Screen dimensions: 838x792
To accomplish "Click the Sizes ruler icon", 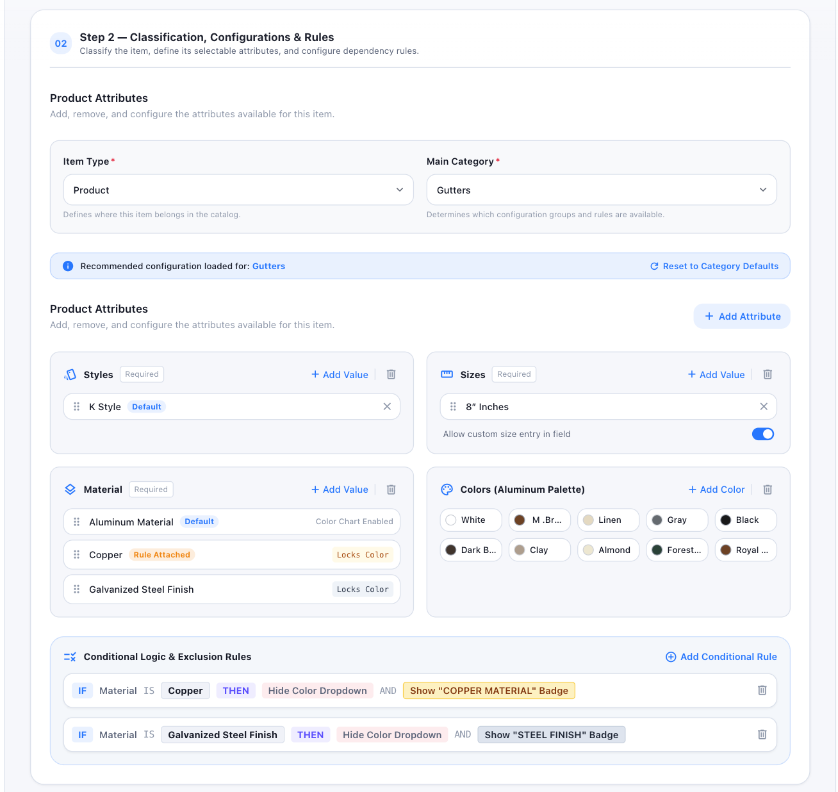I will (x=447, y=374).
